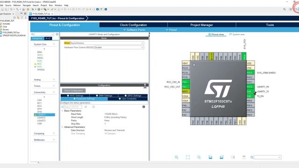The width and height of the screenshot is (299, 168).
Task: Switch to User Constants tab
Action: (x=128, y=99)
